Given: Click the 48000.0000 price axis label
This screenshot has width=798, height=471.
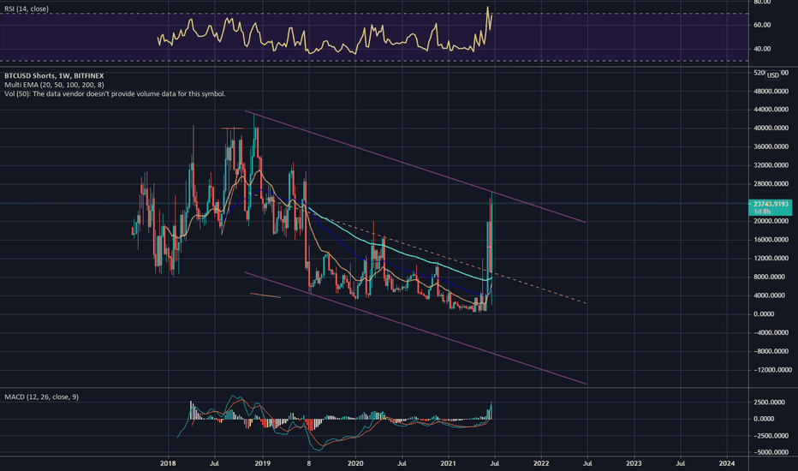Looking at the screenshot, I should [771, 91].
